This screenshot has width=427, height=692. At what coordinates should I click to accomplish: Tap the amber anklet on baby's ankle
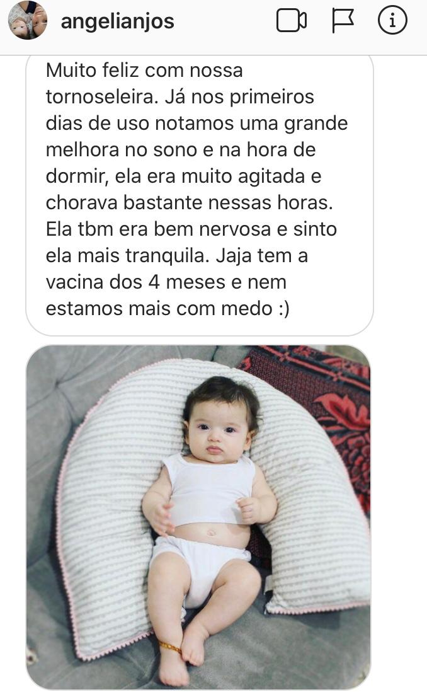pos(170,647)
